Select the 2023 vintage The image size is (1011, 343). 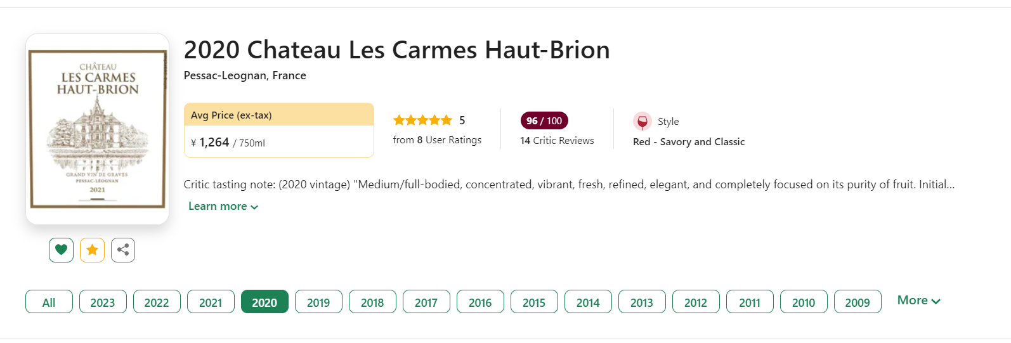click(103, 302)
